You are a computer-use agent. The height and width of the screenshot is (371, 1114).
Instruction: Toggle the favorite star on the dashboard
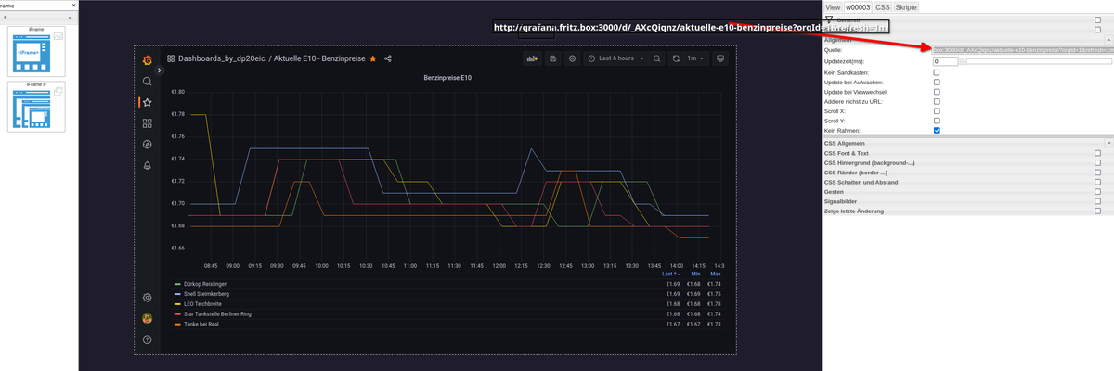click(x=373, y=58)
